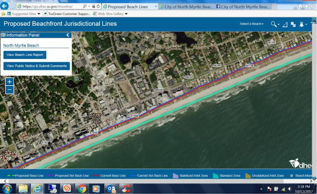Click the View Beach Line Report button

25,55
